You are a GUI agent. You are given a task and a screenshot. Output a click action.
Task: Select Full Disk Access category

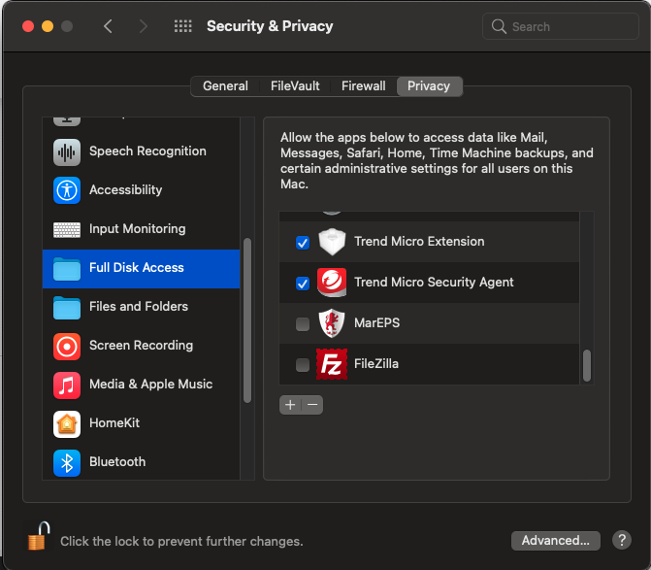click(x=141, y=268)
